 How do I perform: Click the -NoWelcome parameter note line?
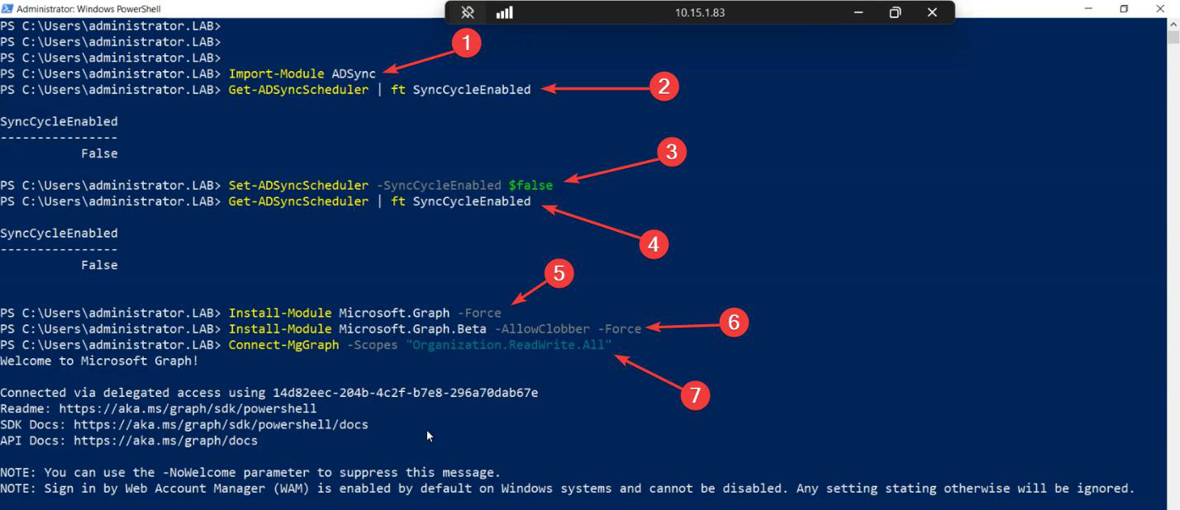(x=250, y=473)
